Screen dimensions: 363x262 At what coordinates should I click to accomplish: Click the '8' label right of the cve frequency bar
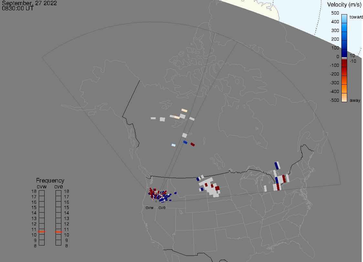tap(67, 246)
